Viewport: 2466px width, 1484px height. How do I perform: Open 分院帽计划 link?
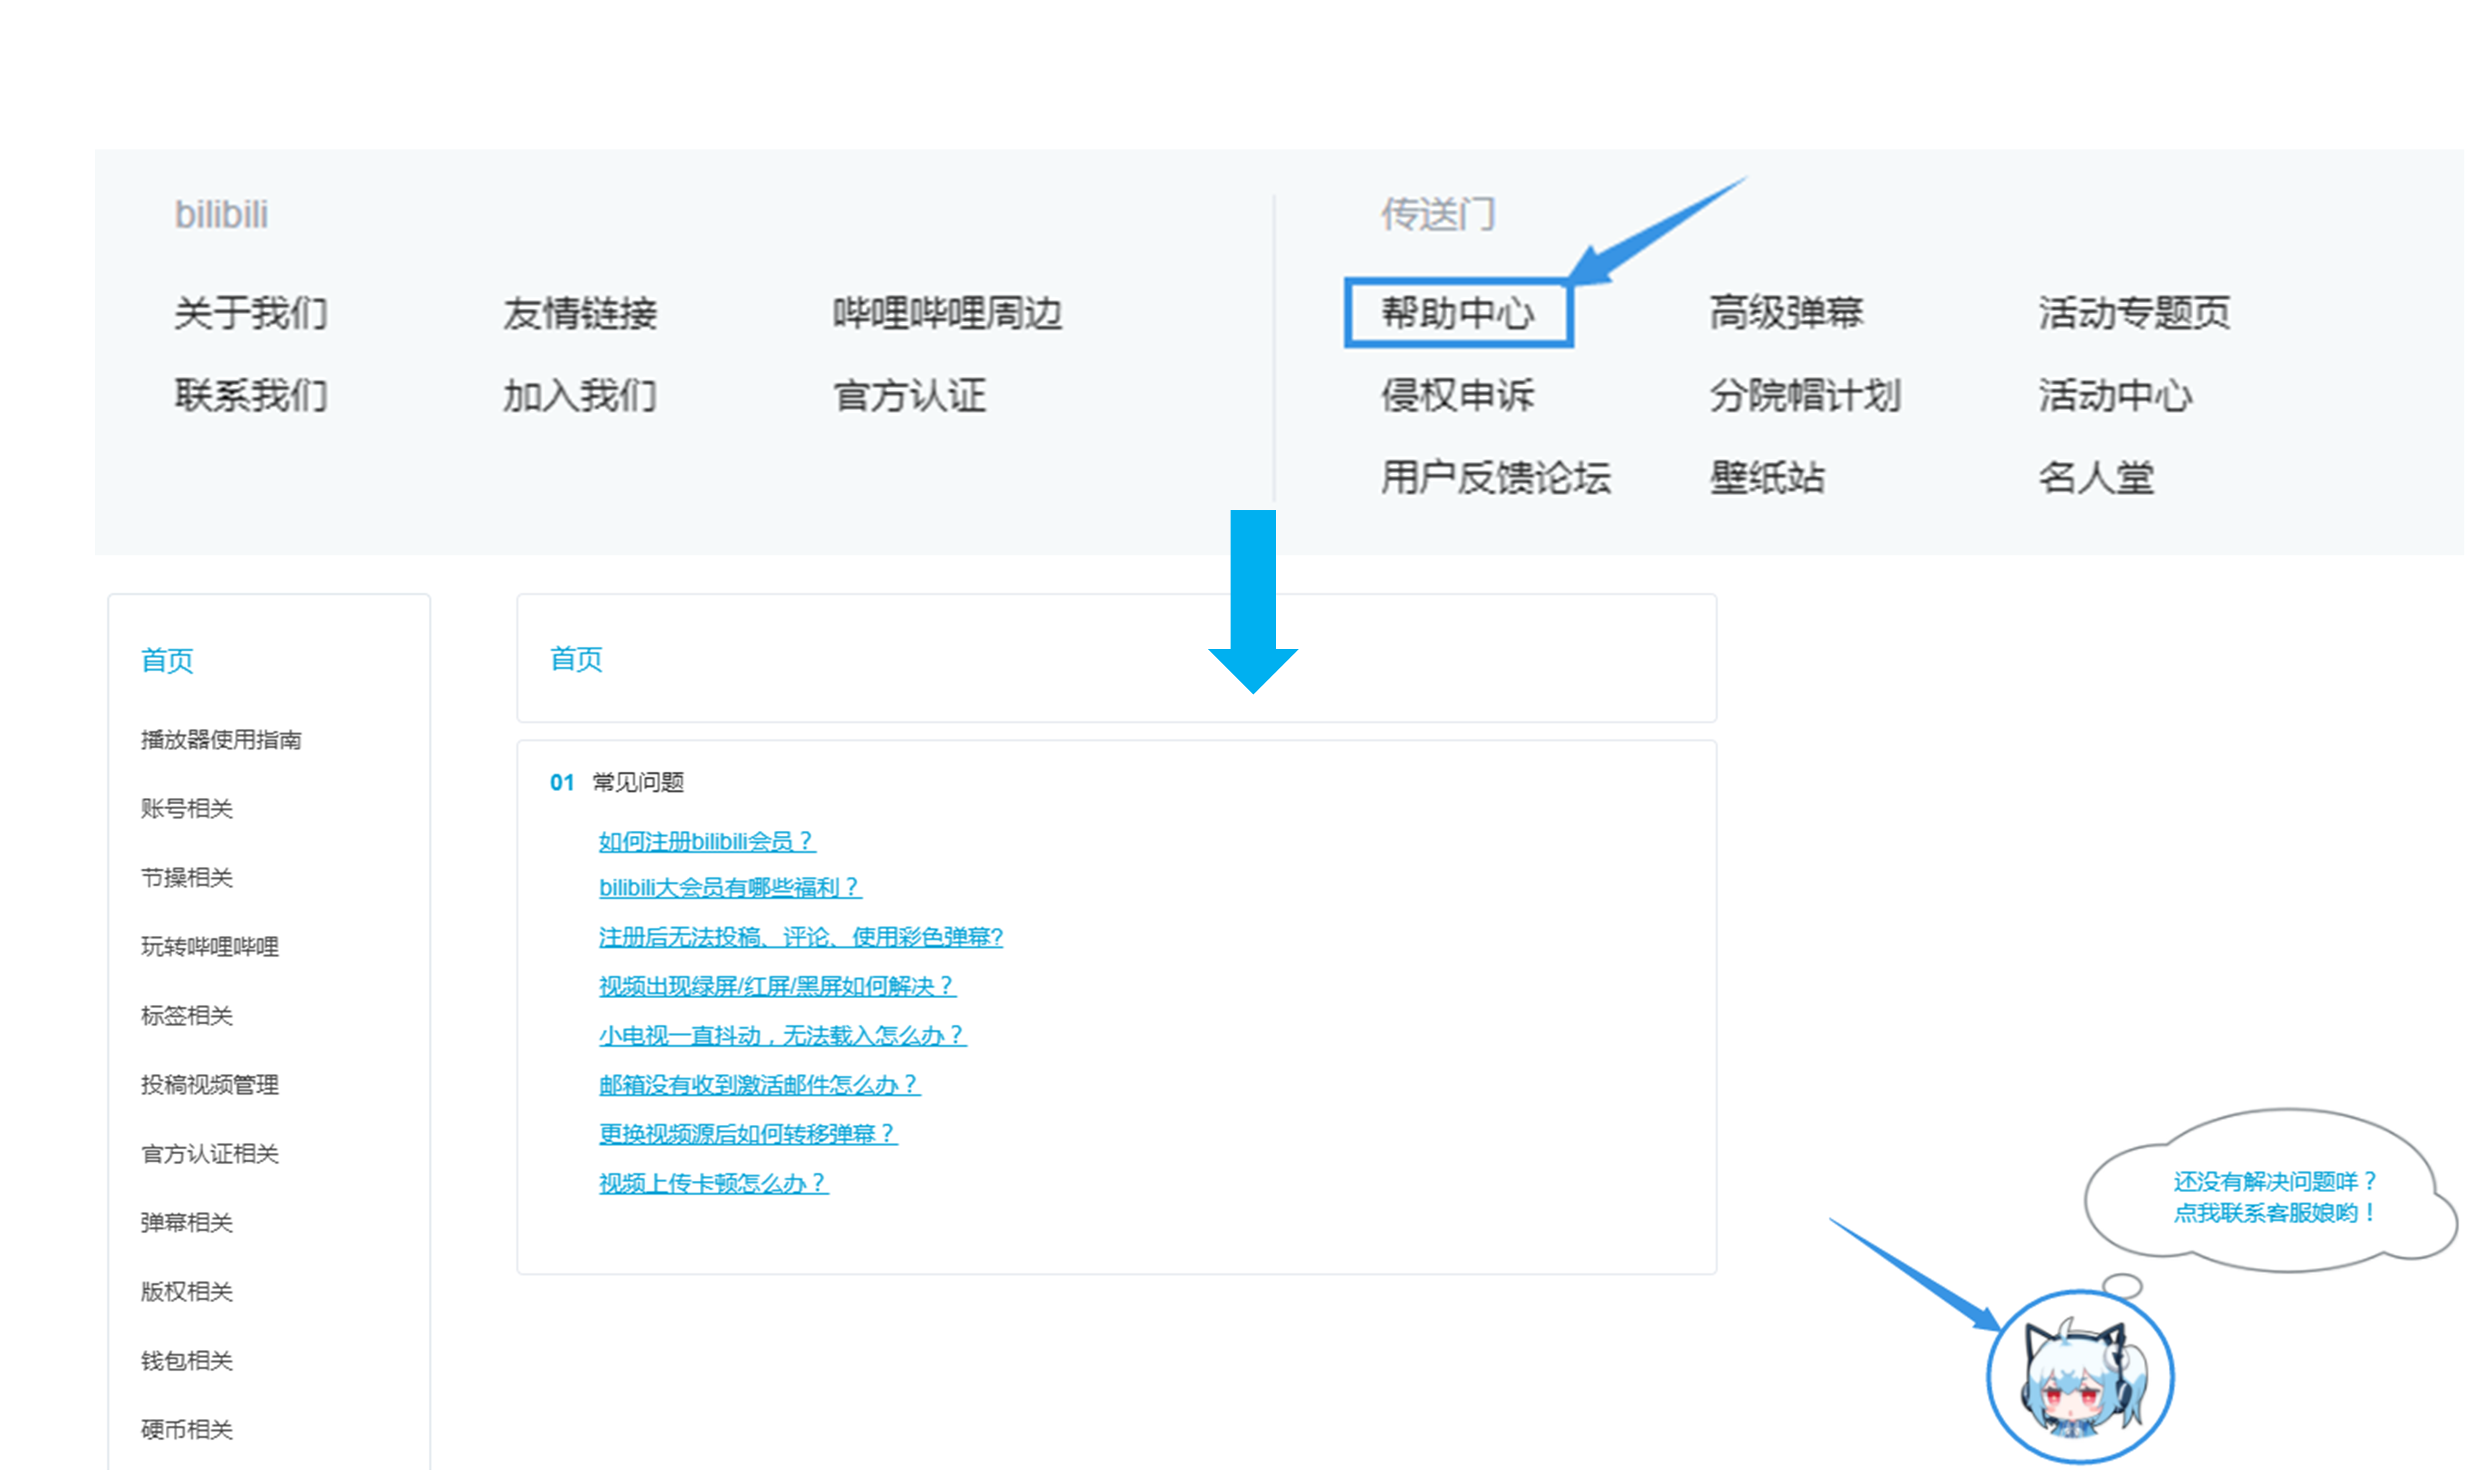(1804, 395)
